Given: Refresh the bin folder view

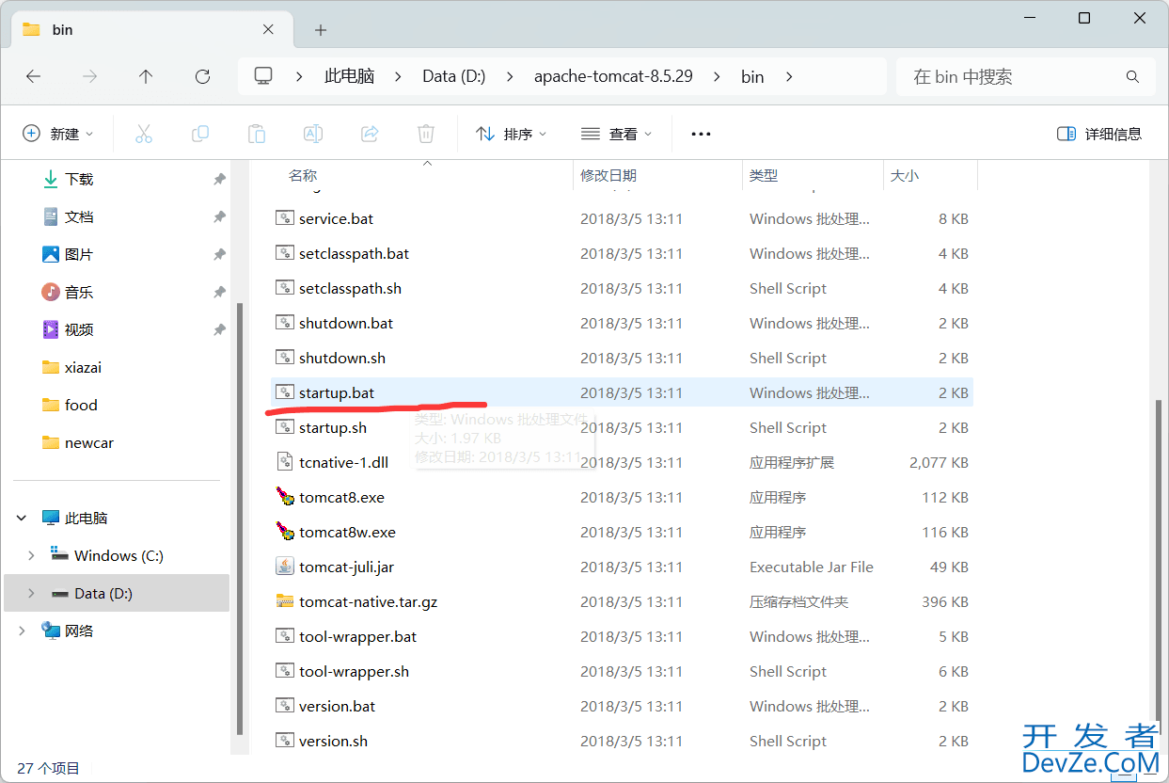Looking at the screenshot, I should 202,76.
